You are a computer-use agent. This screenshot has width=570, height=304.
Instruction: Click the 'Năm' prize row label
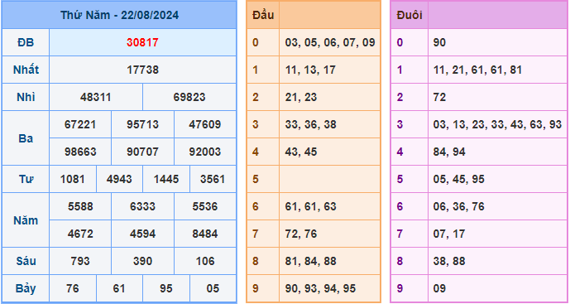26,220
